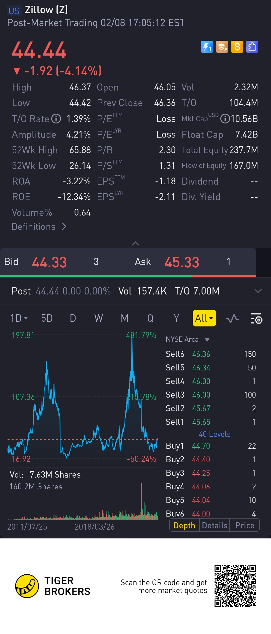Change the NYSE Arca exchange dropdown
Screen dimensions: 271x634
pyautogui.click(x=188, y=340)
